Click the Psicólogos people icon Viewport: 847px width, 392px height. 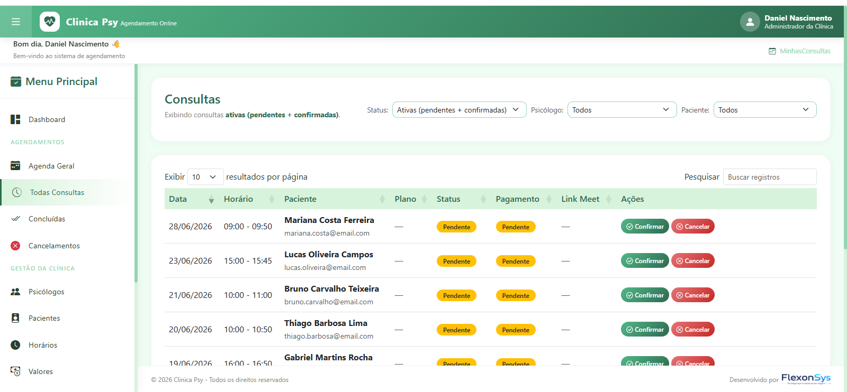point(15,292)
